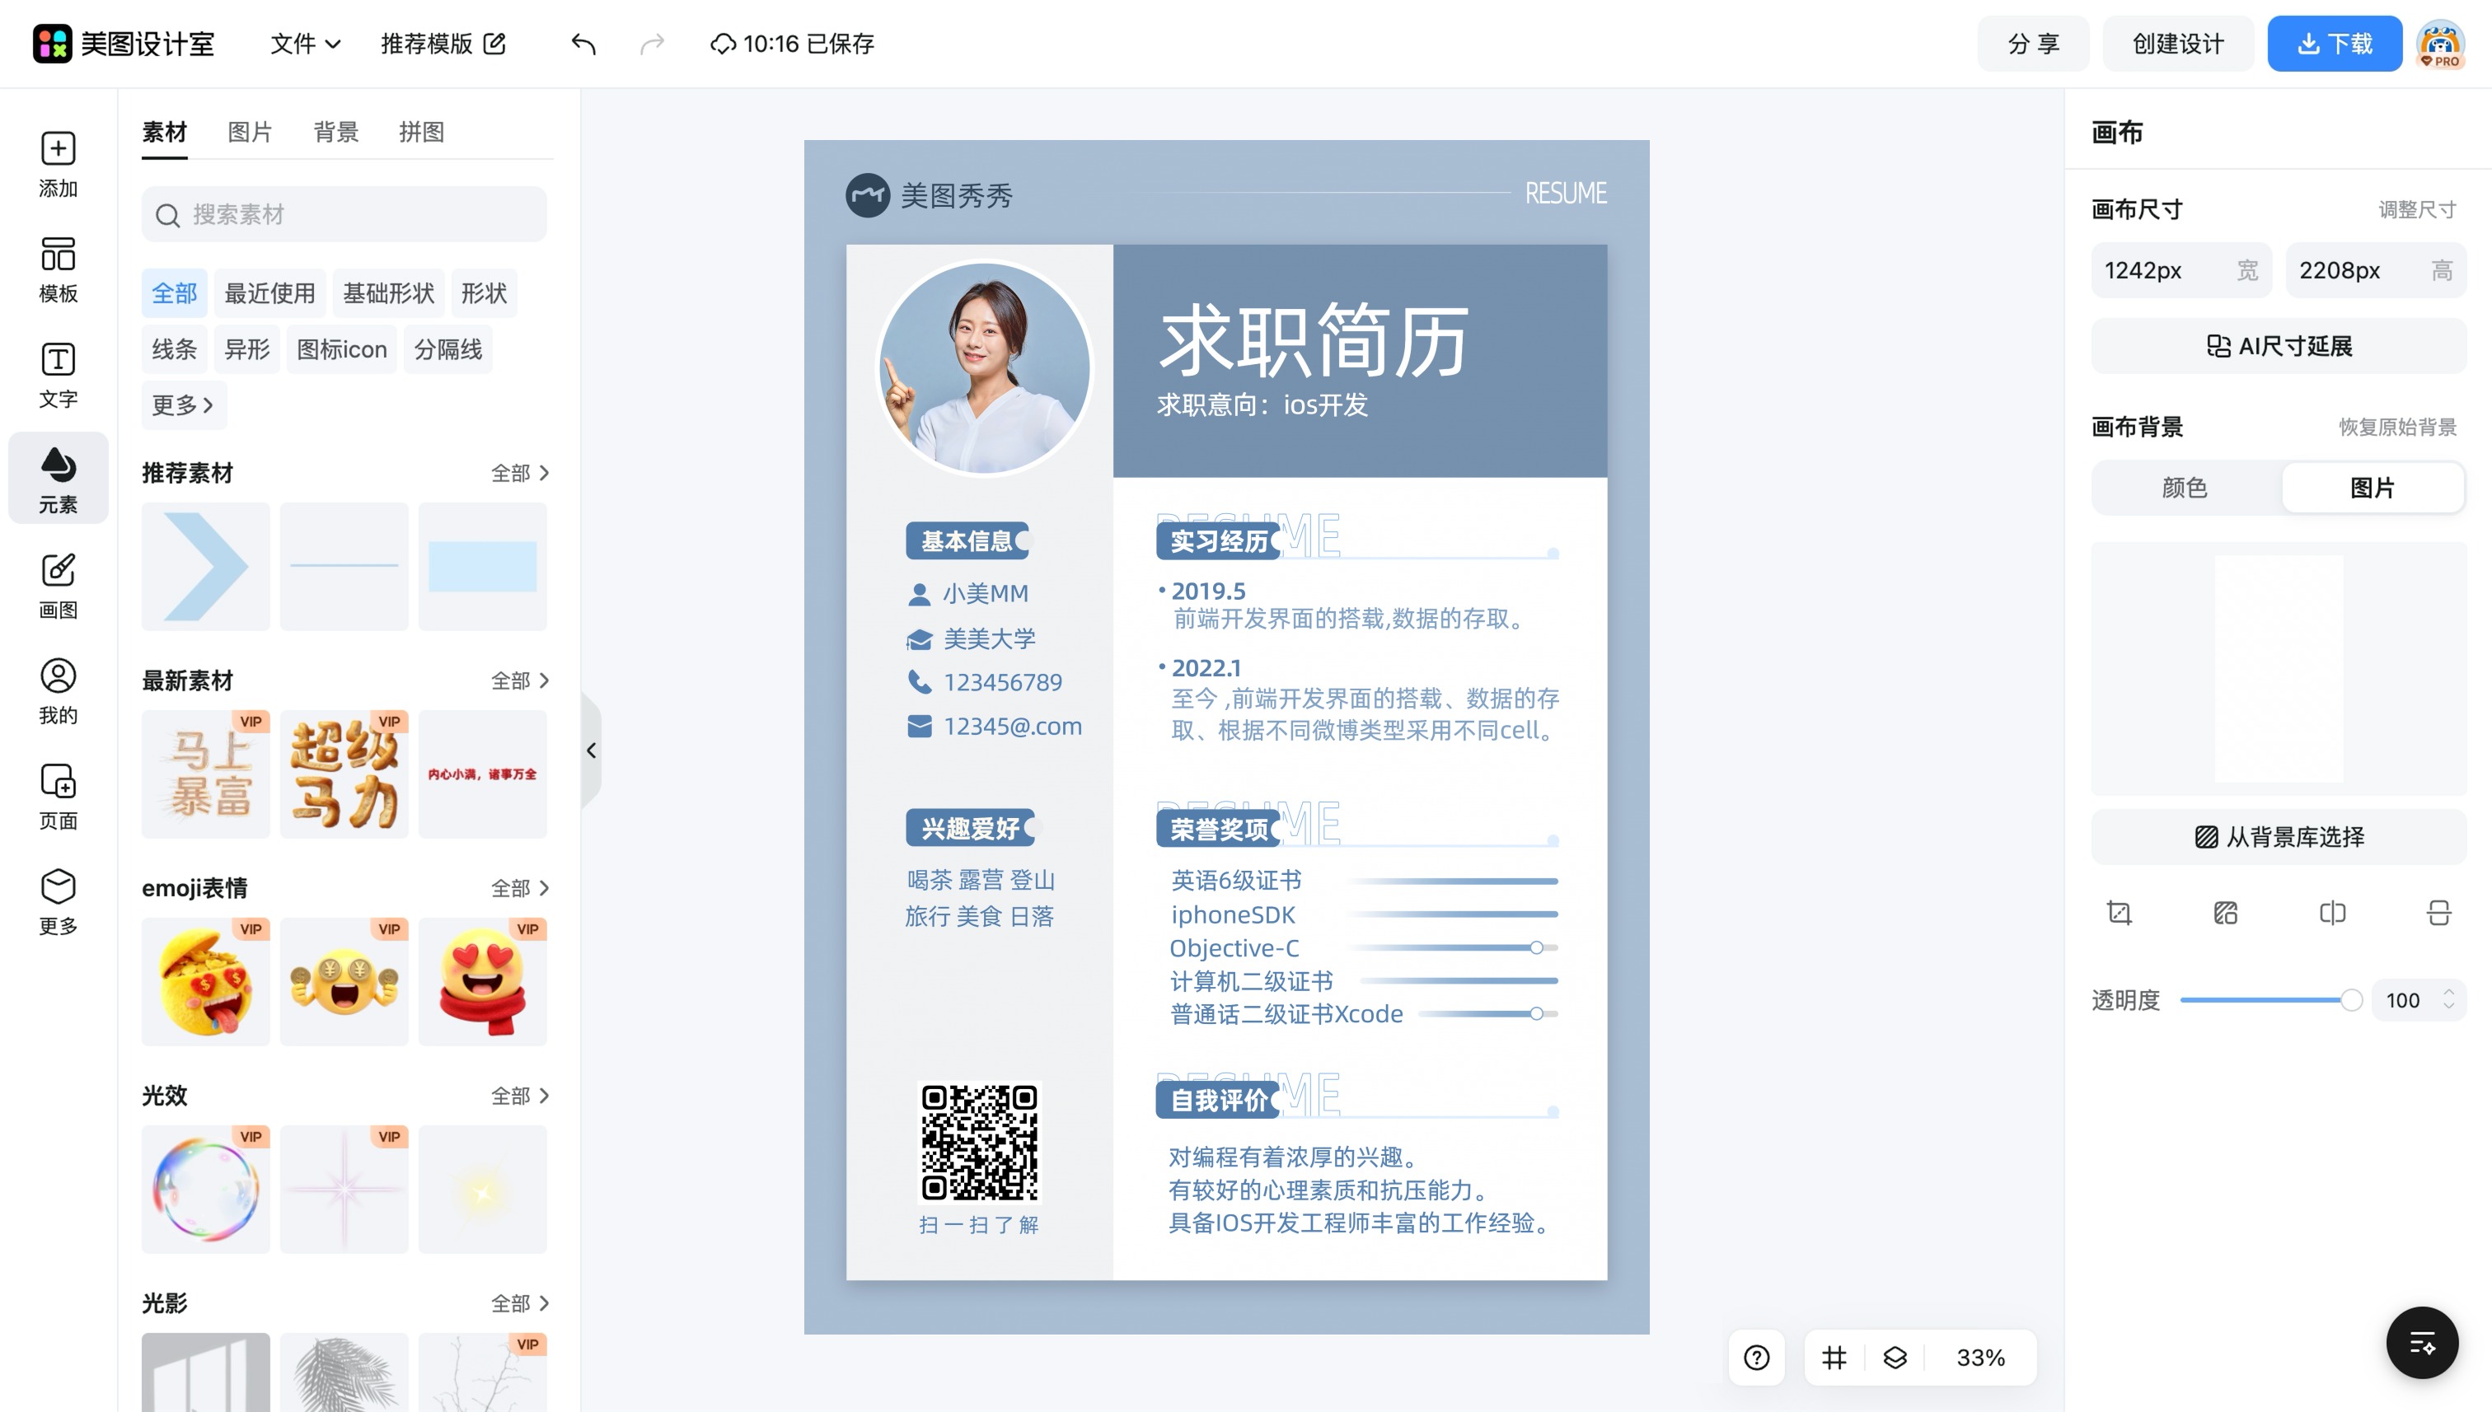This screenshot has width=2492, height=1412.
Task: Click the flip vertical background icon
Action: click(x=2438, y=913)
